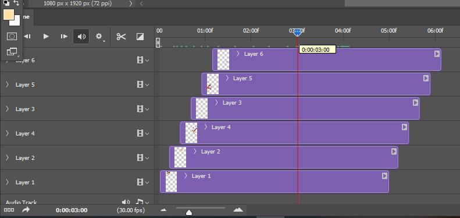Screen dimensions: 460x218
Task: Split clip at playhead with scissors
Action: click(121, 37)
